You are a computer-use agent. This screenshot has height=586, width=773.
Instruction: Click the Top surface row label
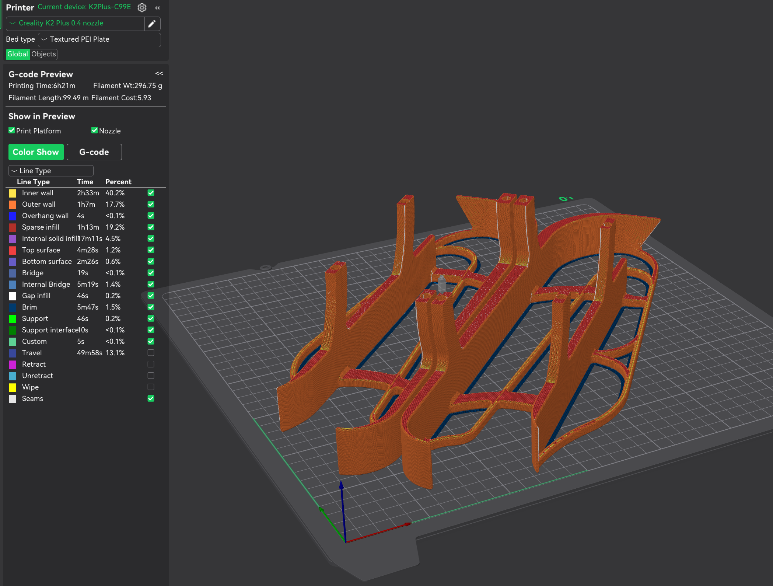click(x=41, y=250)
